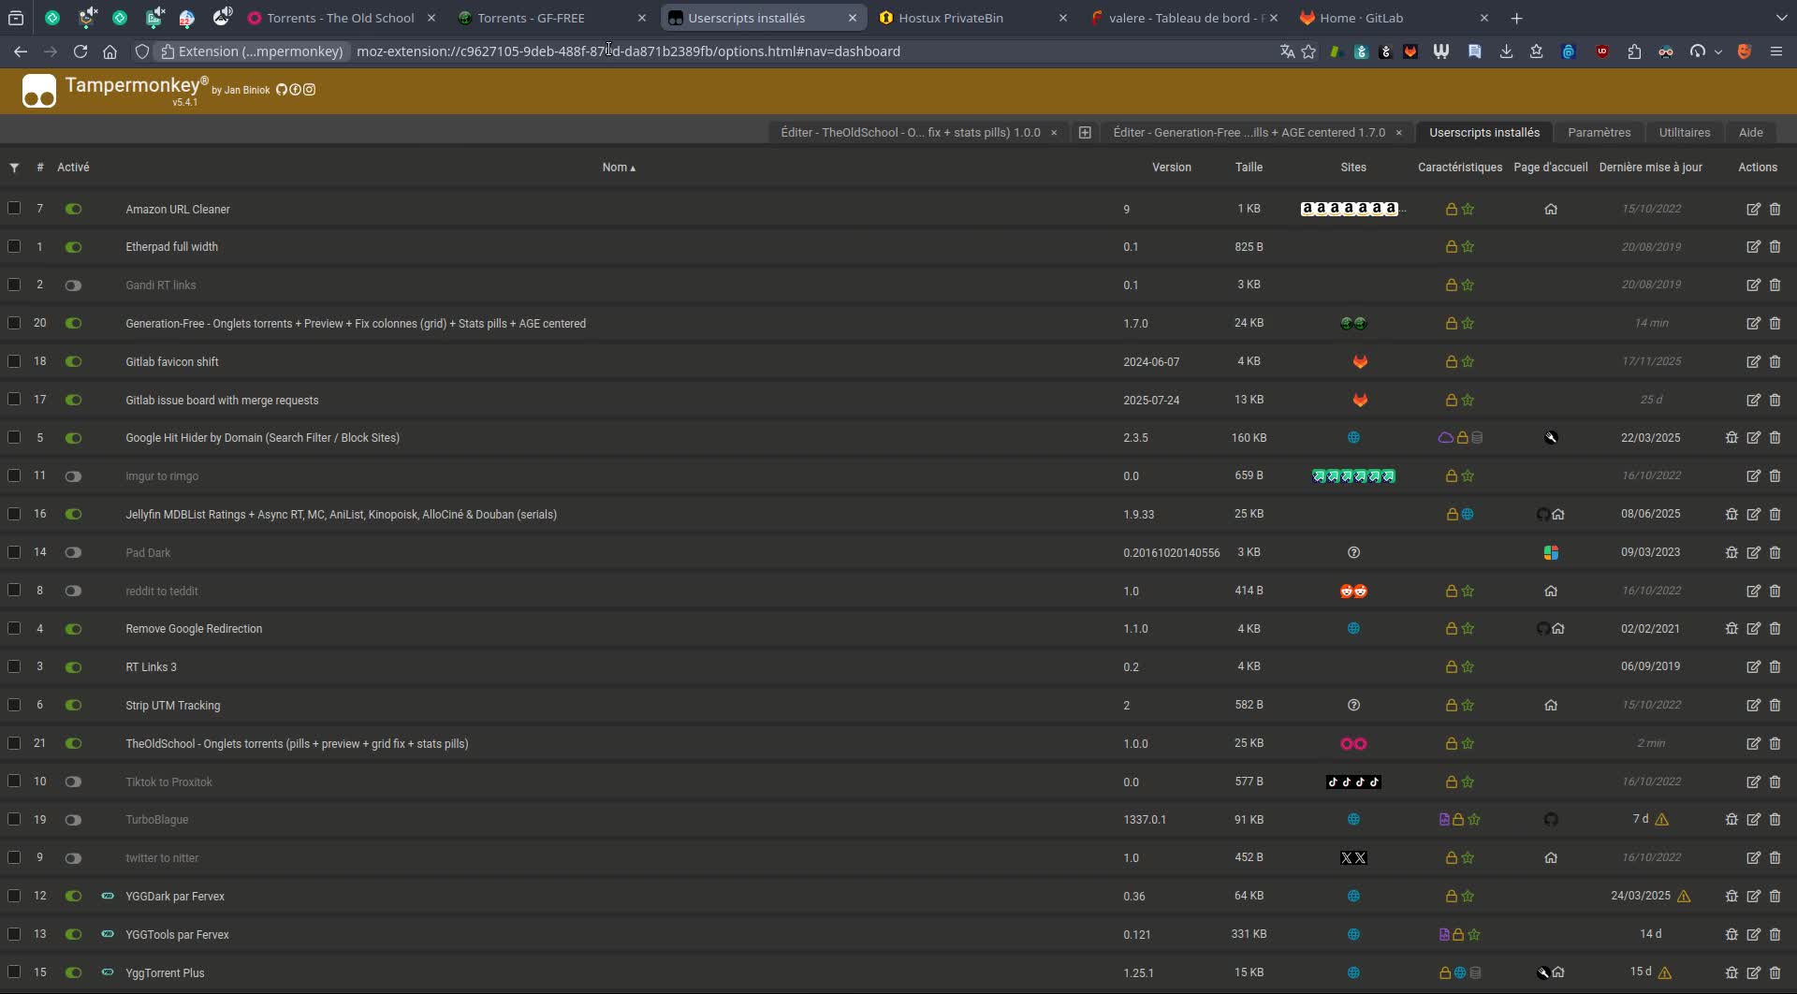Screen dimensions: 1797x994
Task: Click the new script plus tab icon
Action: tap(1085, 132)
